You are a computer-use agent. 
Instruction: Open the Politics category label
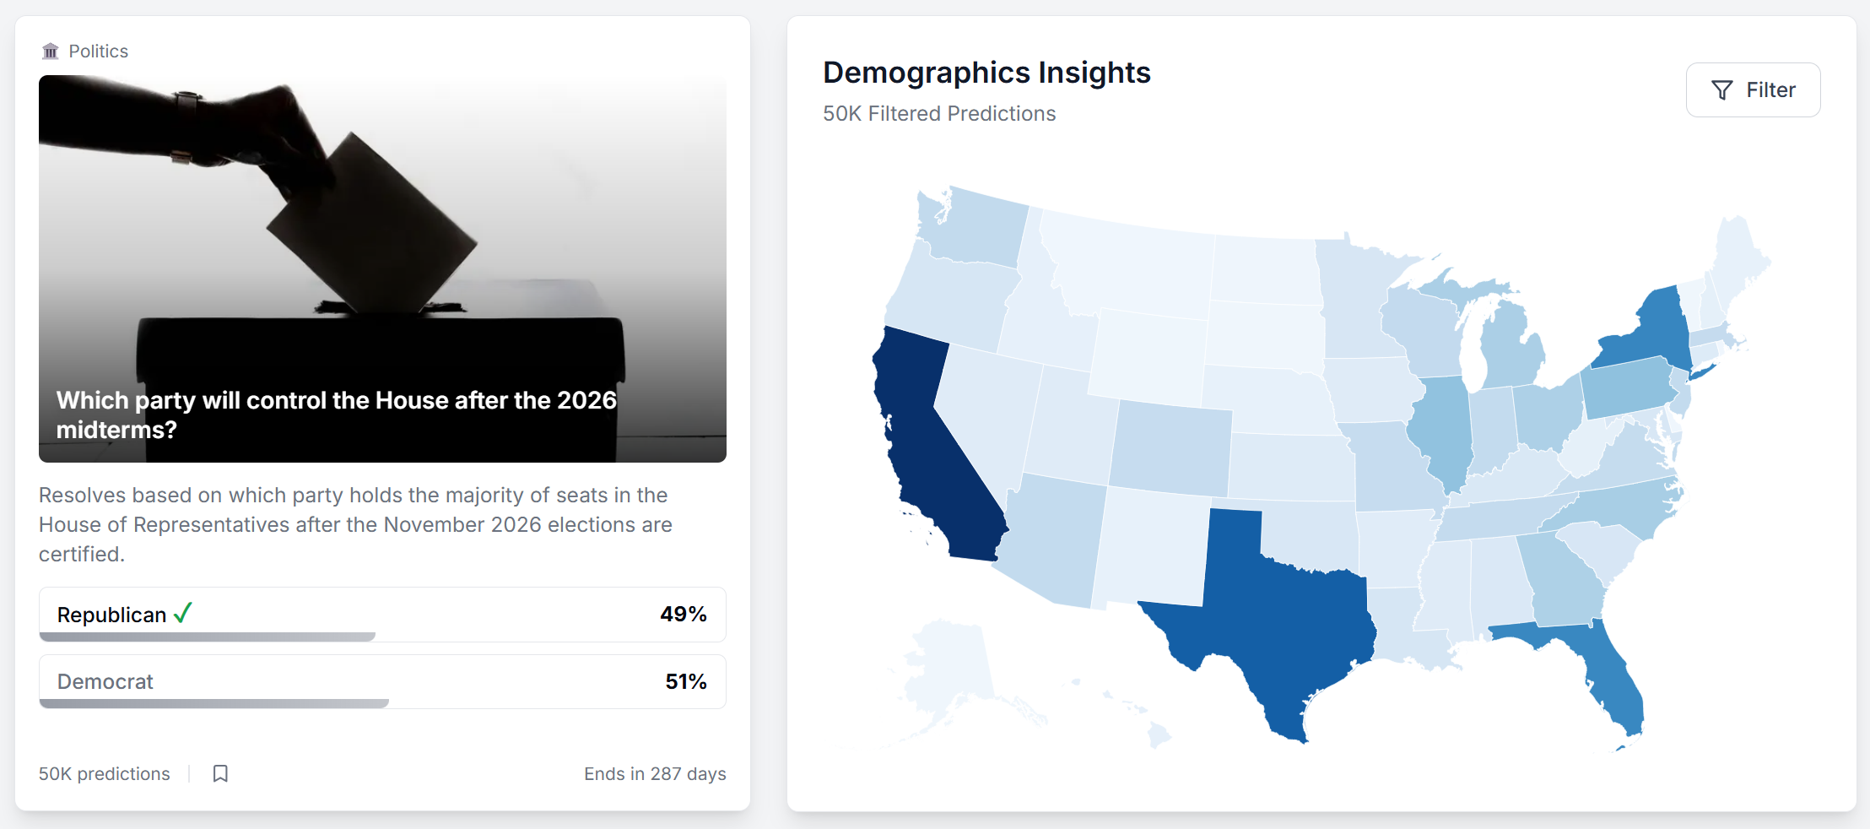point(98,51)
